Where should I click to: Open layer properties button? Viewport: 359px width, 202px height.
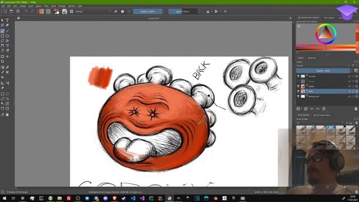point(324,109)
